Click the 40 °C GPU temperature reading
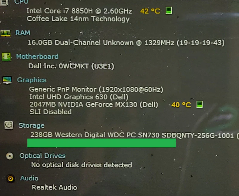The width and height of the screenshot is (239, 196). click(181, 105)
